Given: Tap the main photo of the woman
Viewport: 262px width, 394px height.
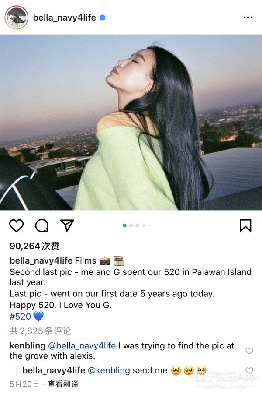Looking at the screenshot, I should pos(131,123).
